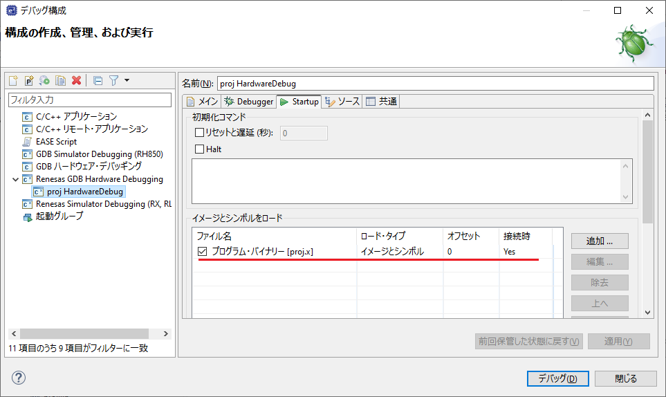Click the 上へ button
Image resolution: width=666 pixels, height=397 pixels.
(x=600, y=303)
